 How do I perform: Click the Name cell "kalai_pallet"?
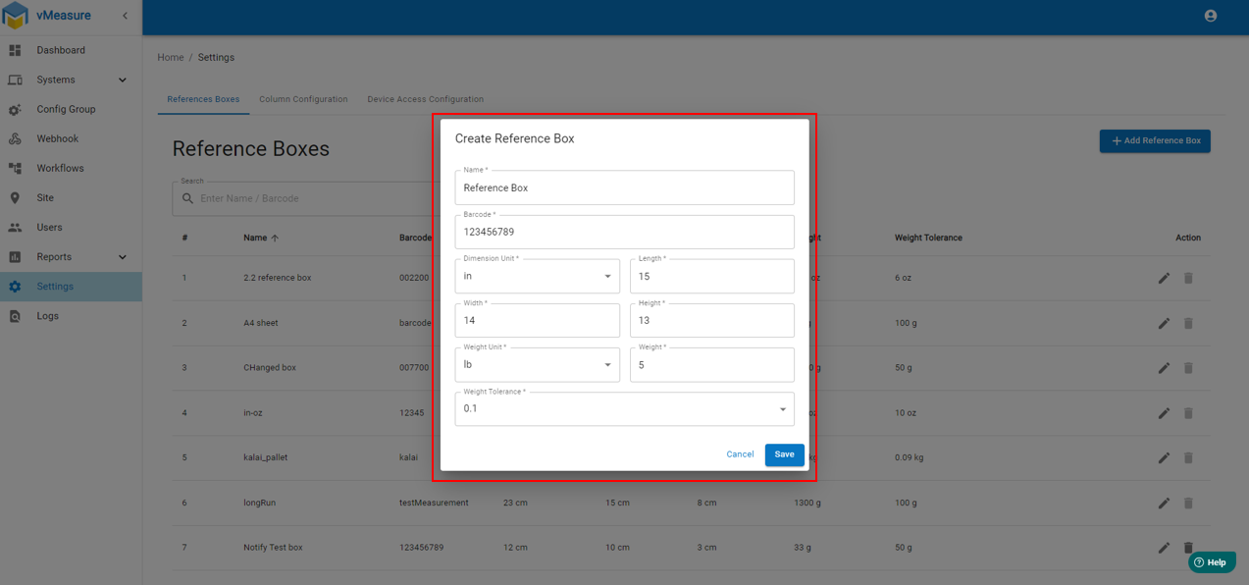[x=266, y=457]
